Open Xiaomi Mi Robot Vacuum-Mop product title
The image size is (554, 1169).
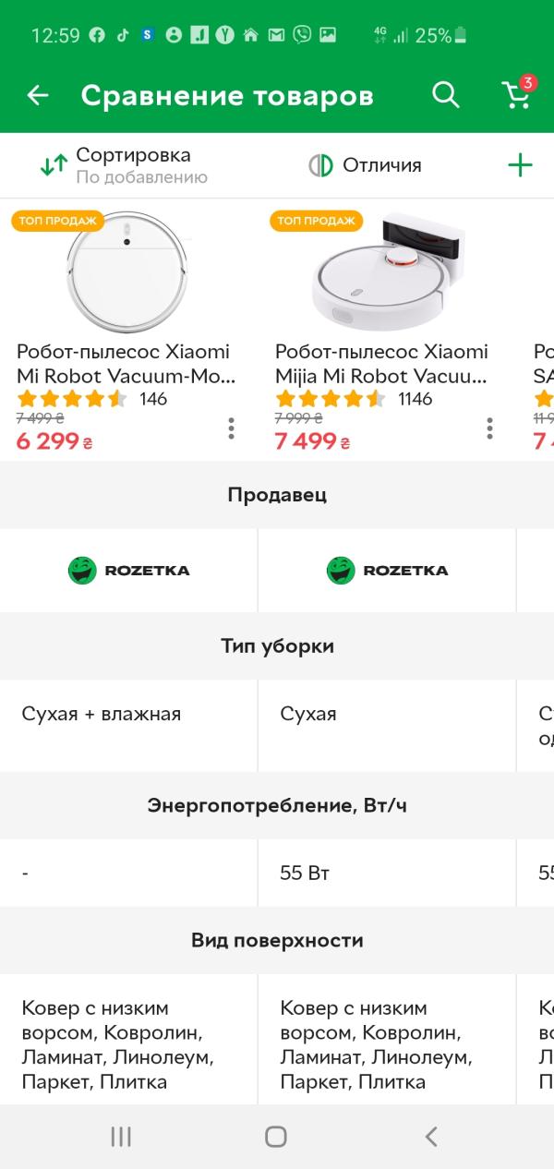point(125,364)
